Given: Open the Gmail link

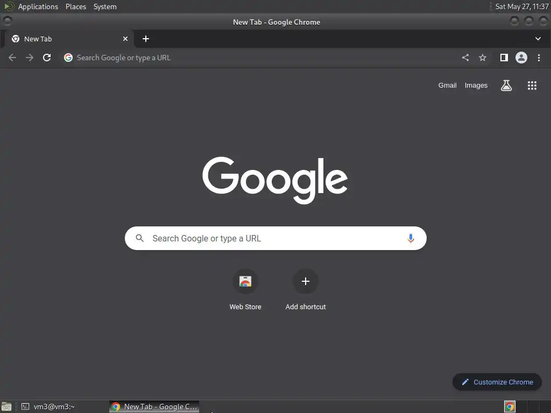Looking at the screenshot, I should (447, 86).
